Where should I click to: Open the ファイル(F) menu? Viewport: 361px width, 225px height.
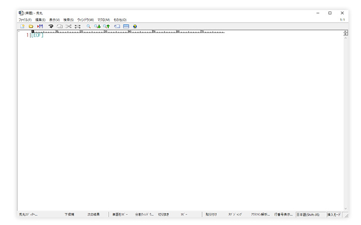[25, 19]
